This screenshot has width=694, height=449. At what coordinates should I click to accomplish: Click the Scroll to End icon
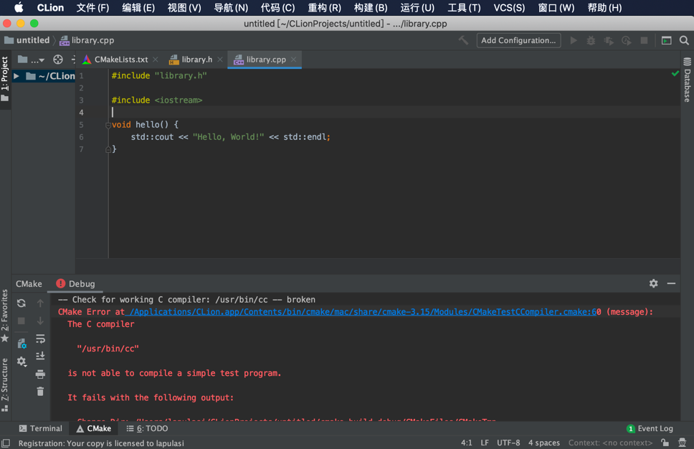point(40,356)
